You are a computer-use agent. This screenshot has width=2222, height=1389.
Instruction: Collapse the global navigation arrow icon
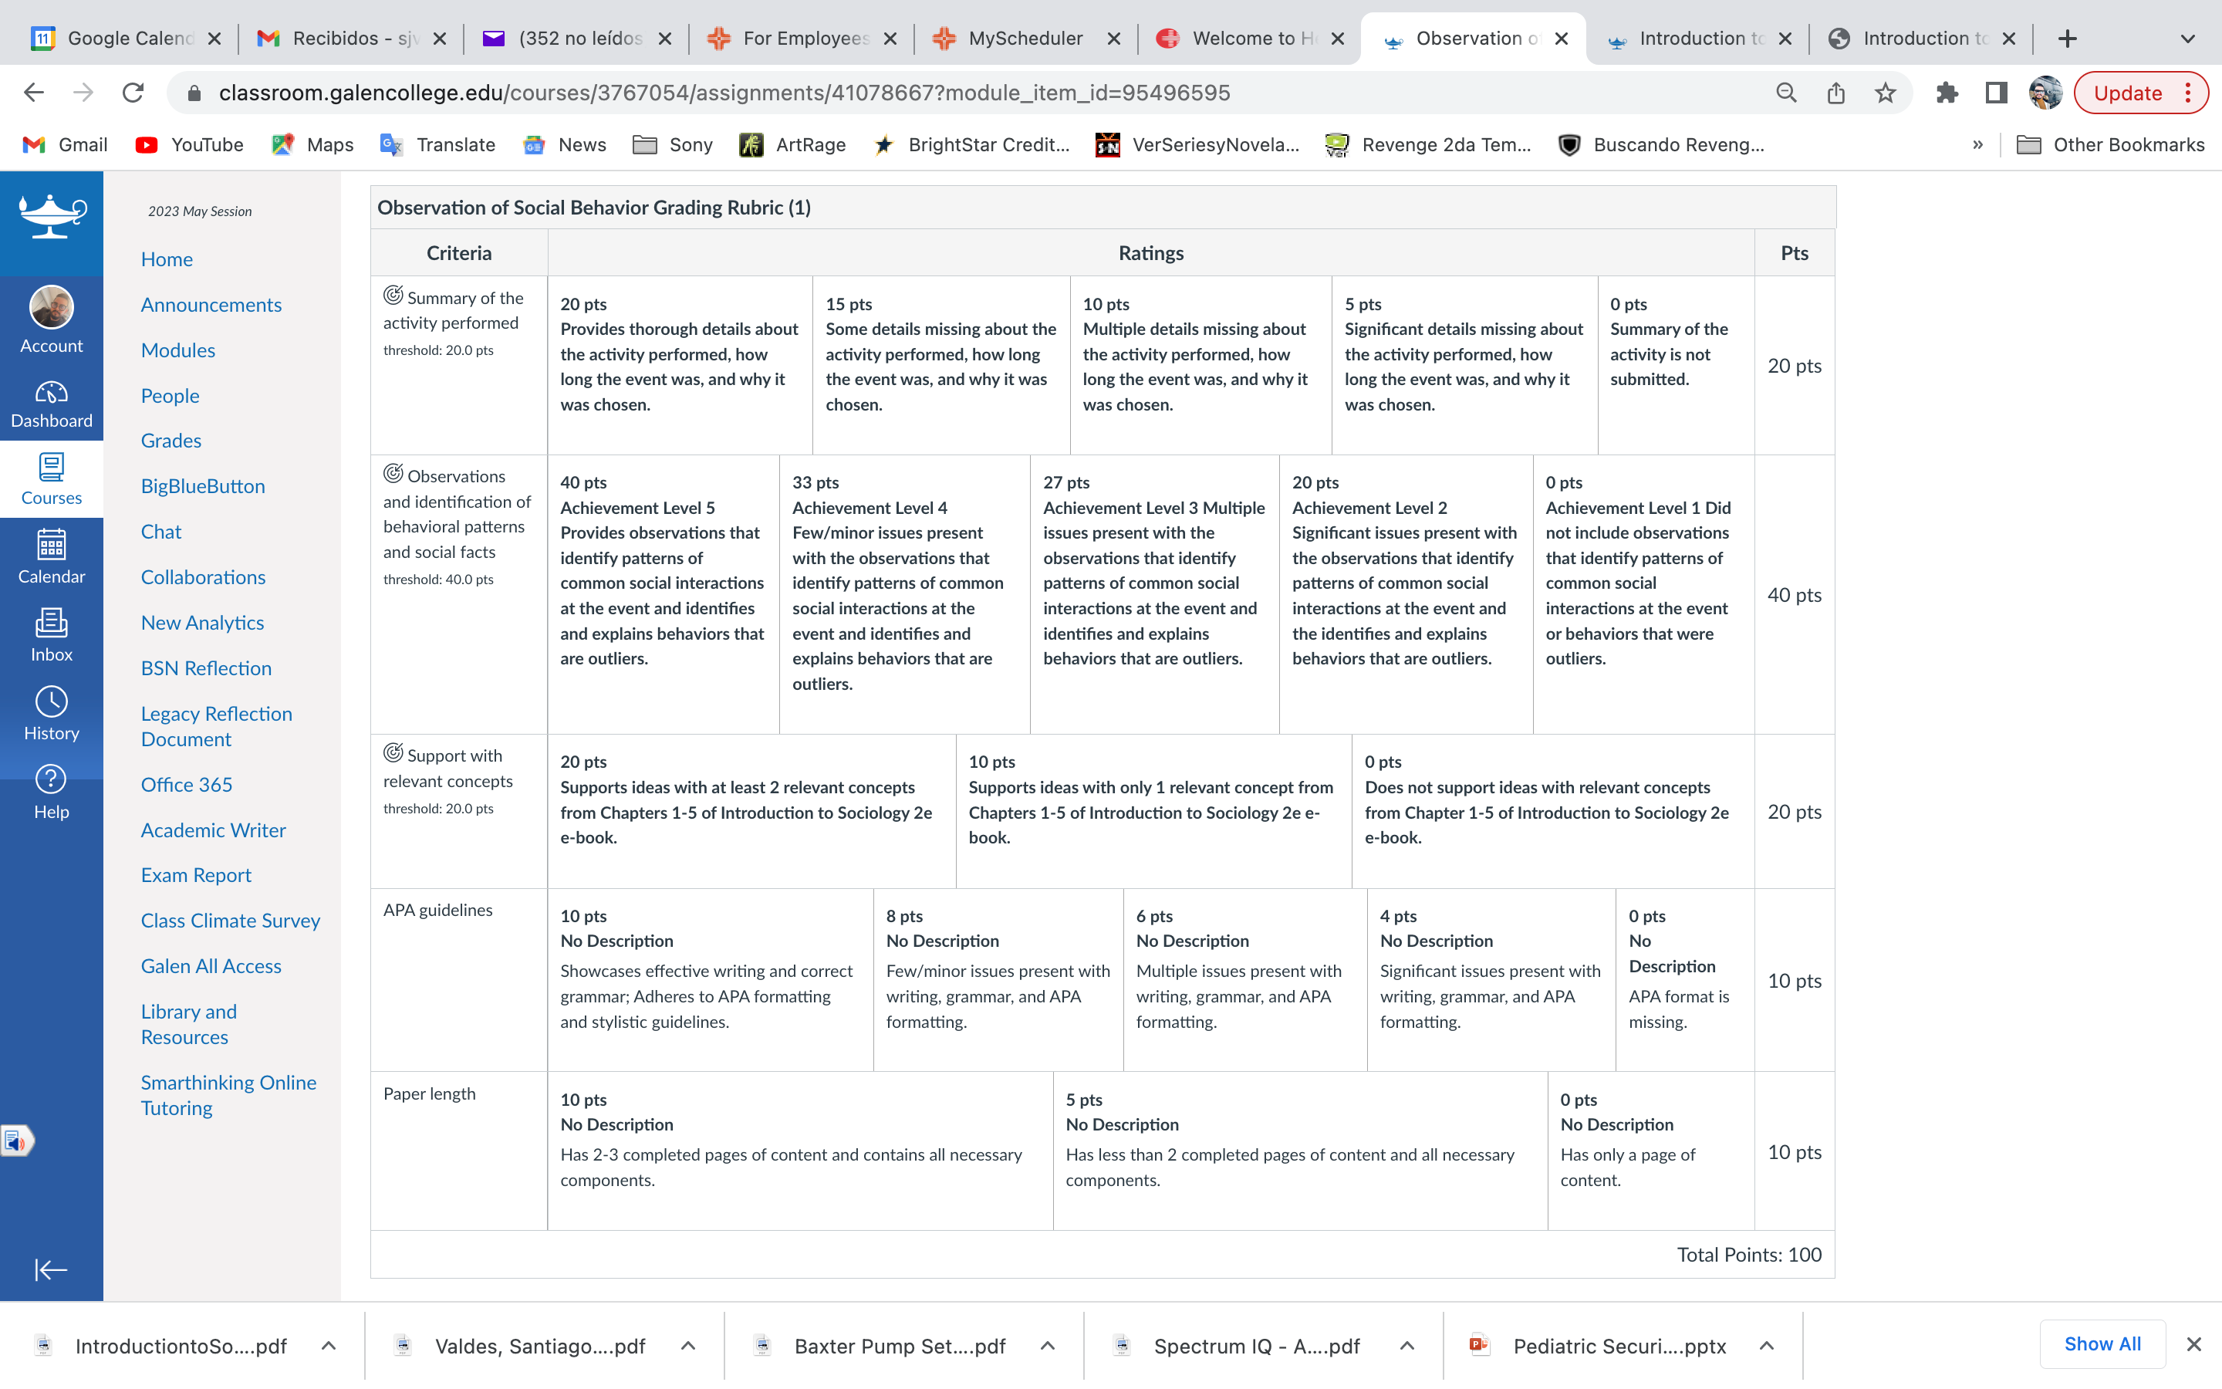(52, 1269)
